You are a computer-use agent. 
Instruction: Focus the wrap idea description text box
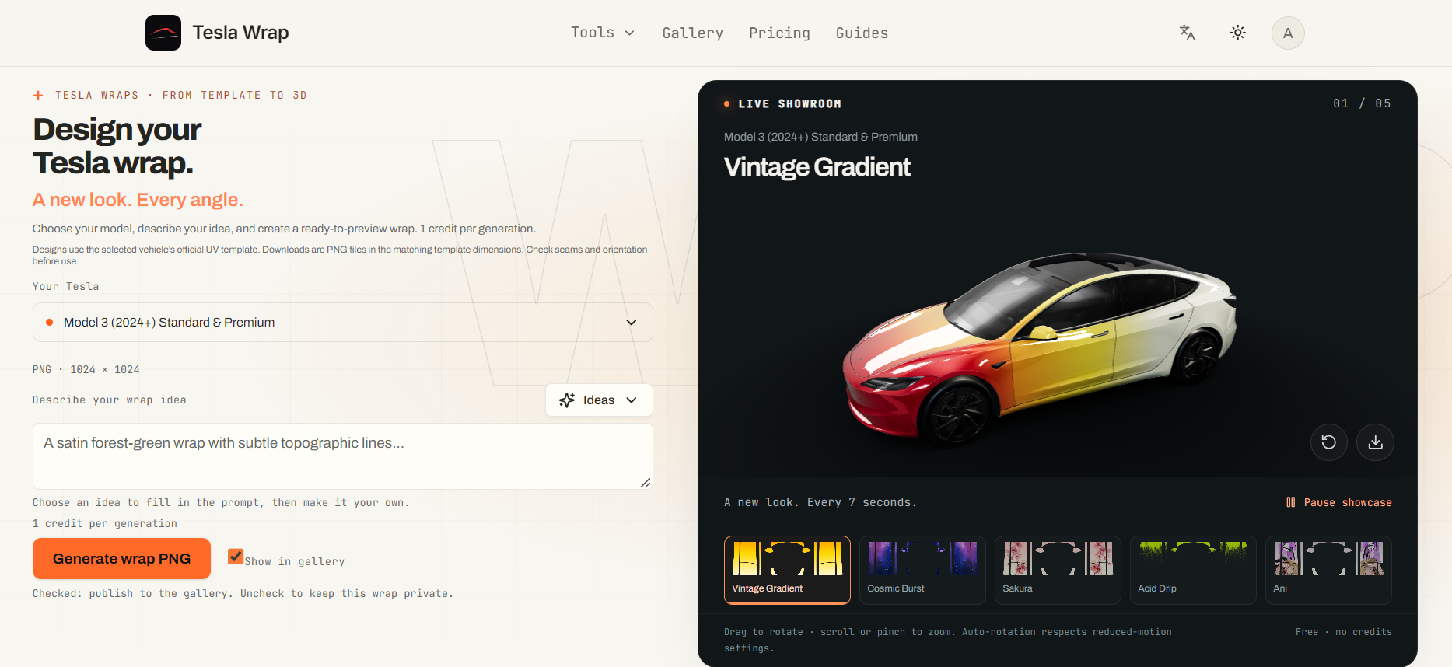point(342,456)
